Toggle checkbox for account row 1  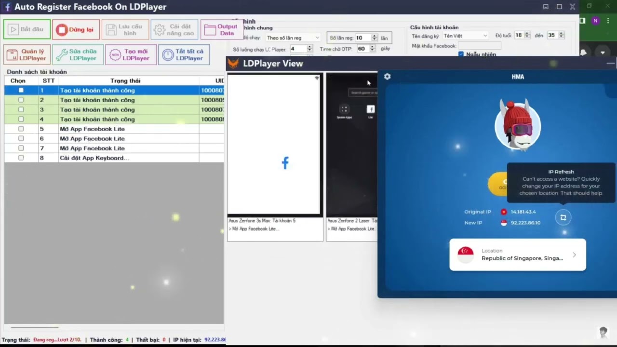[x=21, y=90]
